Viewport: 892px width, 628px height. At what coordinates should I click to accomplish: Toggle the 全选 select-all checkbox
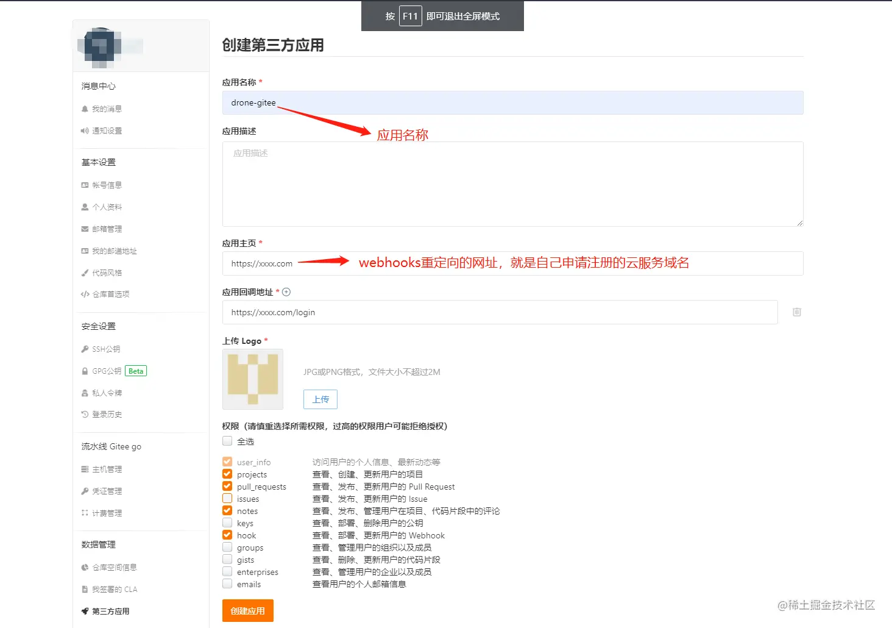point(227,441)
